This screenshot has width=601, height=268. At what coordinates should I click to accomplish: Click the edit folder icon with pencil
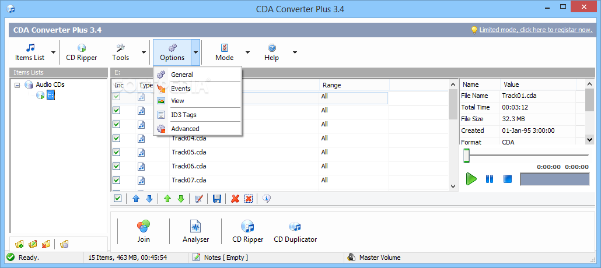point(33,244)
